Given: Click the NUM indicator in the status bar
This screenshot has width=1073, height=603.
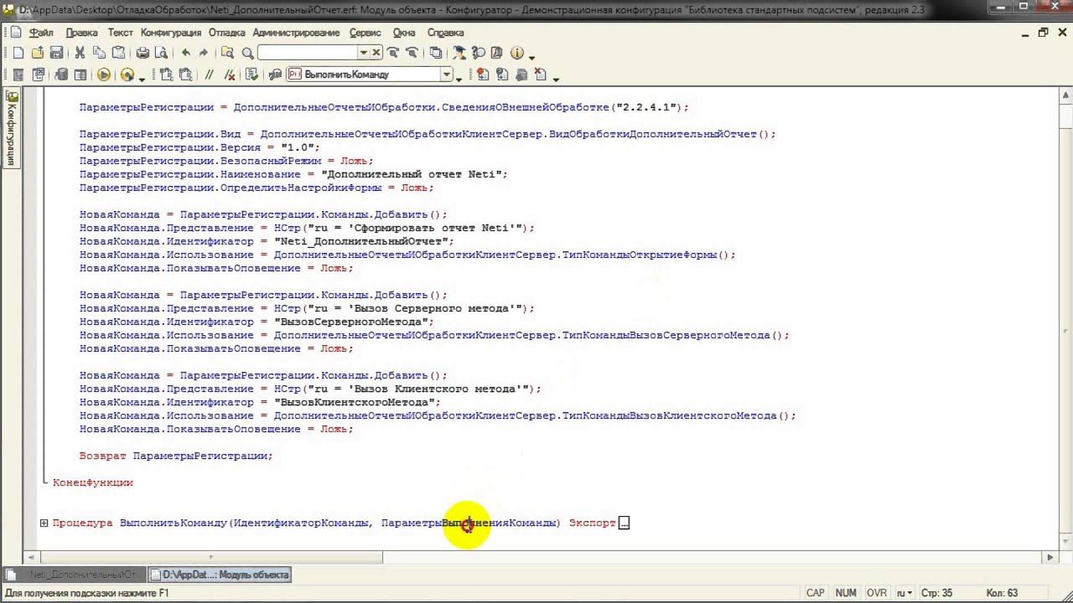Looking at the screenshot, I should tap(846, 593).
